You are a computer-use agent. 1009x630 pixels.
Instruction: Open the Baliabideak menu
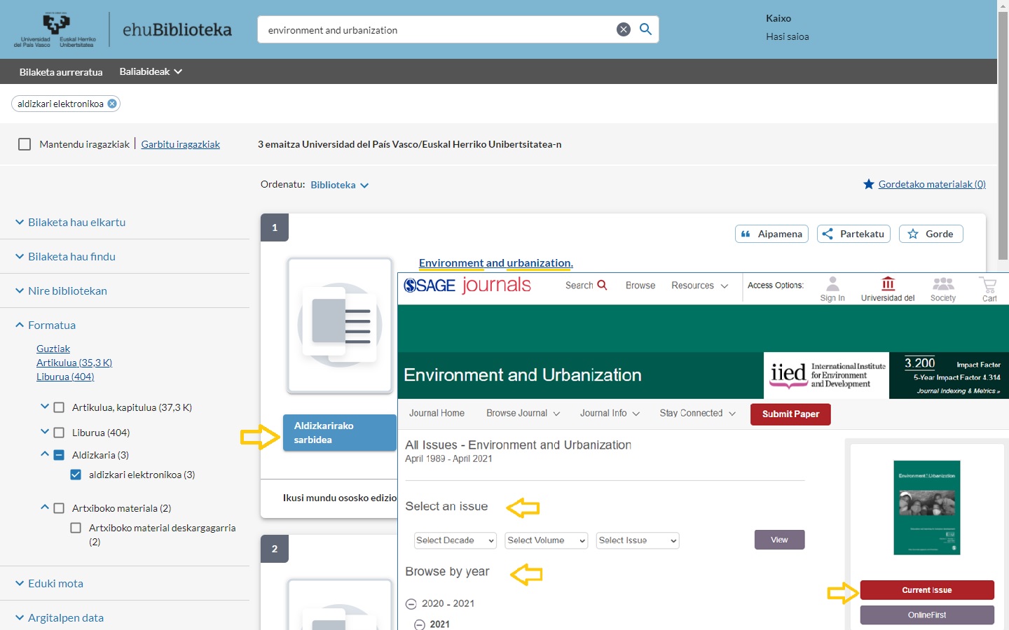(150, 71)
